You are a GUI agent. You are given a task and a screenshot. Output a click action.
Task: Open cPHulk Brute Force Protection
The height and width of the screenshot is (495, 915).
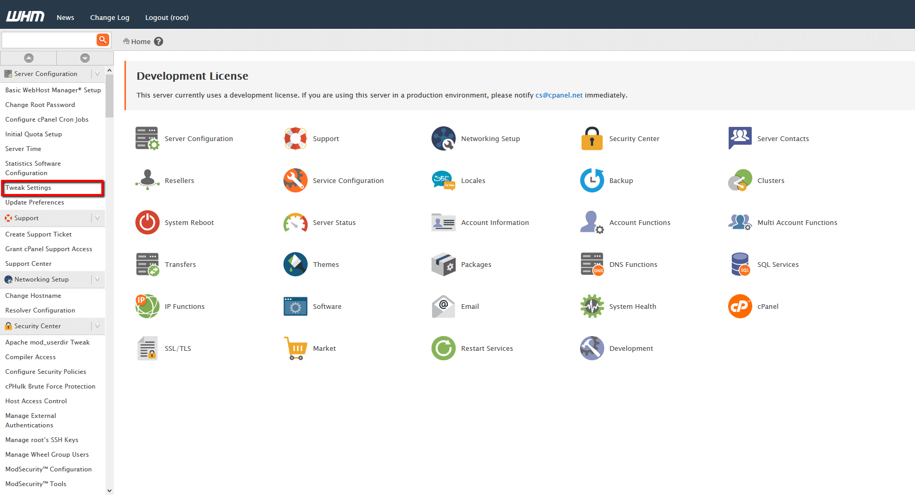[50, 386]
